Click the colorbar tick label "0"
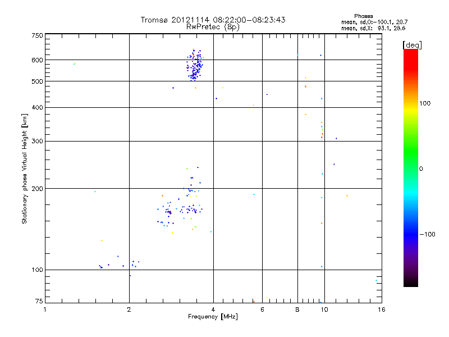Viewport: 449px width, 337px height. [421, 169]
